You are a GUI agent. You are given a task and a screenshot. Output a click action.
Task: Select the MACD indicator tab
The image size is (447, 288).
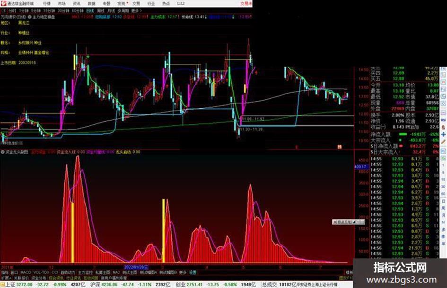(26, 272)
